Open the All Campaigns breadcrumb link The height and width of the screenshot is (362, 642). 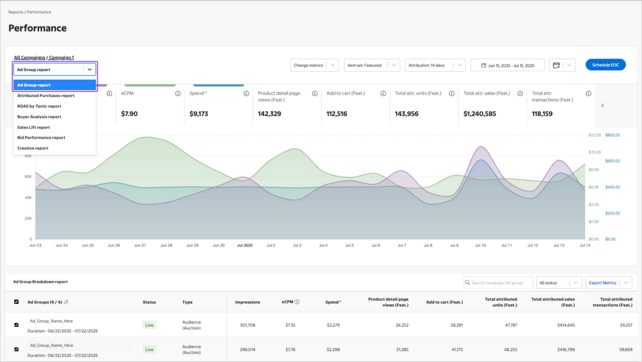(29, 58)
